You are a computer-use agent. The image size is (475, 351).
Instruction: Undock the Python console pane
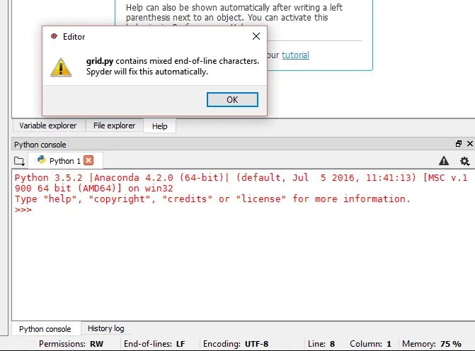point(459,144)
